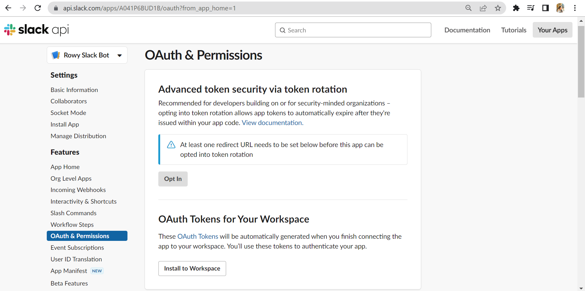This screenshot has width=585, height=291.
Task: Open the Your Apps tab
Action: tap(552, 30)
